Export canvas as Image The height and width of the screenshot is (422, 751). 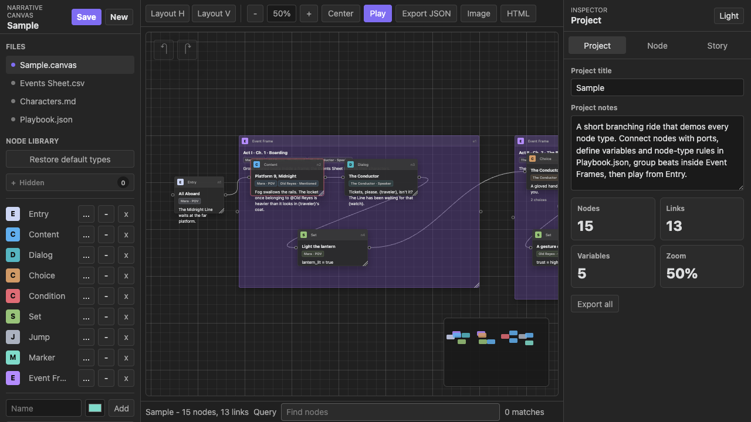pos(479,13)
